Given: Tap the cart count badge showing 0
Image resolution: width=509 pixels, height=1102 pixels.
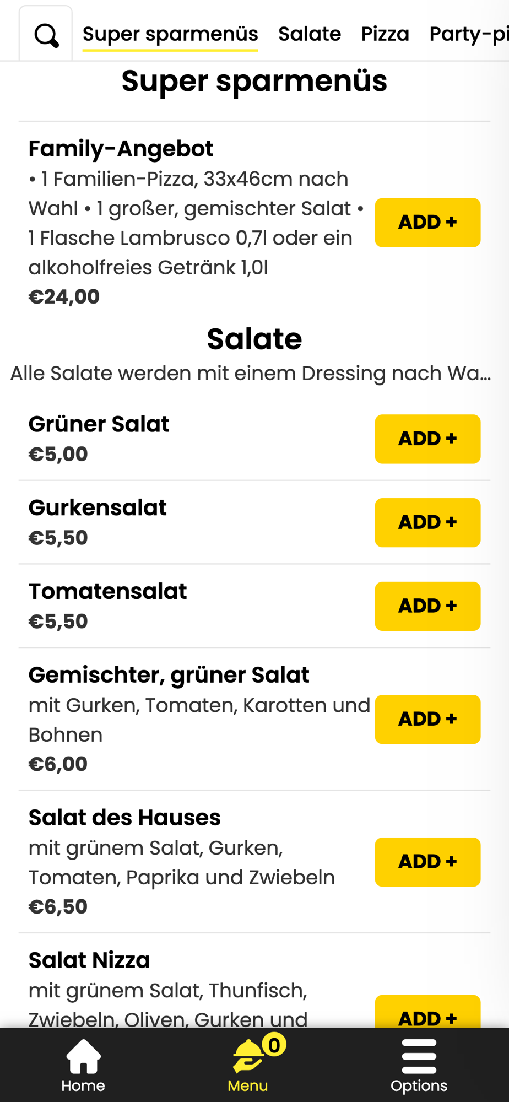Looking at the screenshot, I should (x=274, y=1044).
